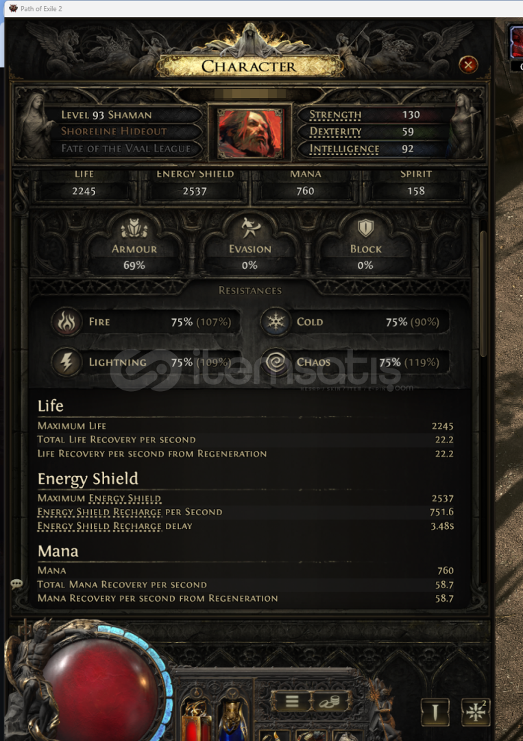This screenshot has height=741, width=523.
Task: Click the Energy Shield Recharge delay label
Action: coord(114,526)
